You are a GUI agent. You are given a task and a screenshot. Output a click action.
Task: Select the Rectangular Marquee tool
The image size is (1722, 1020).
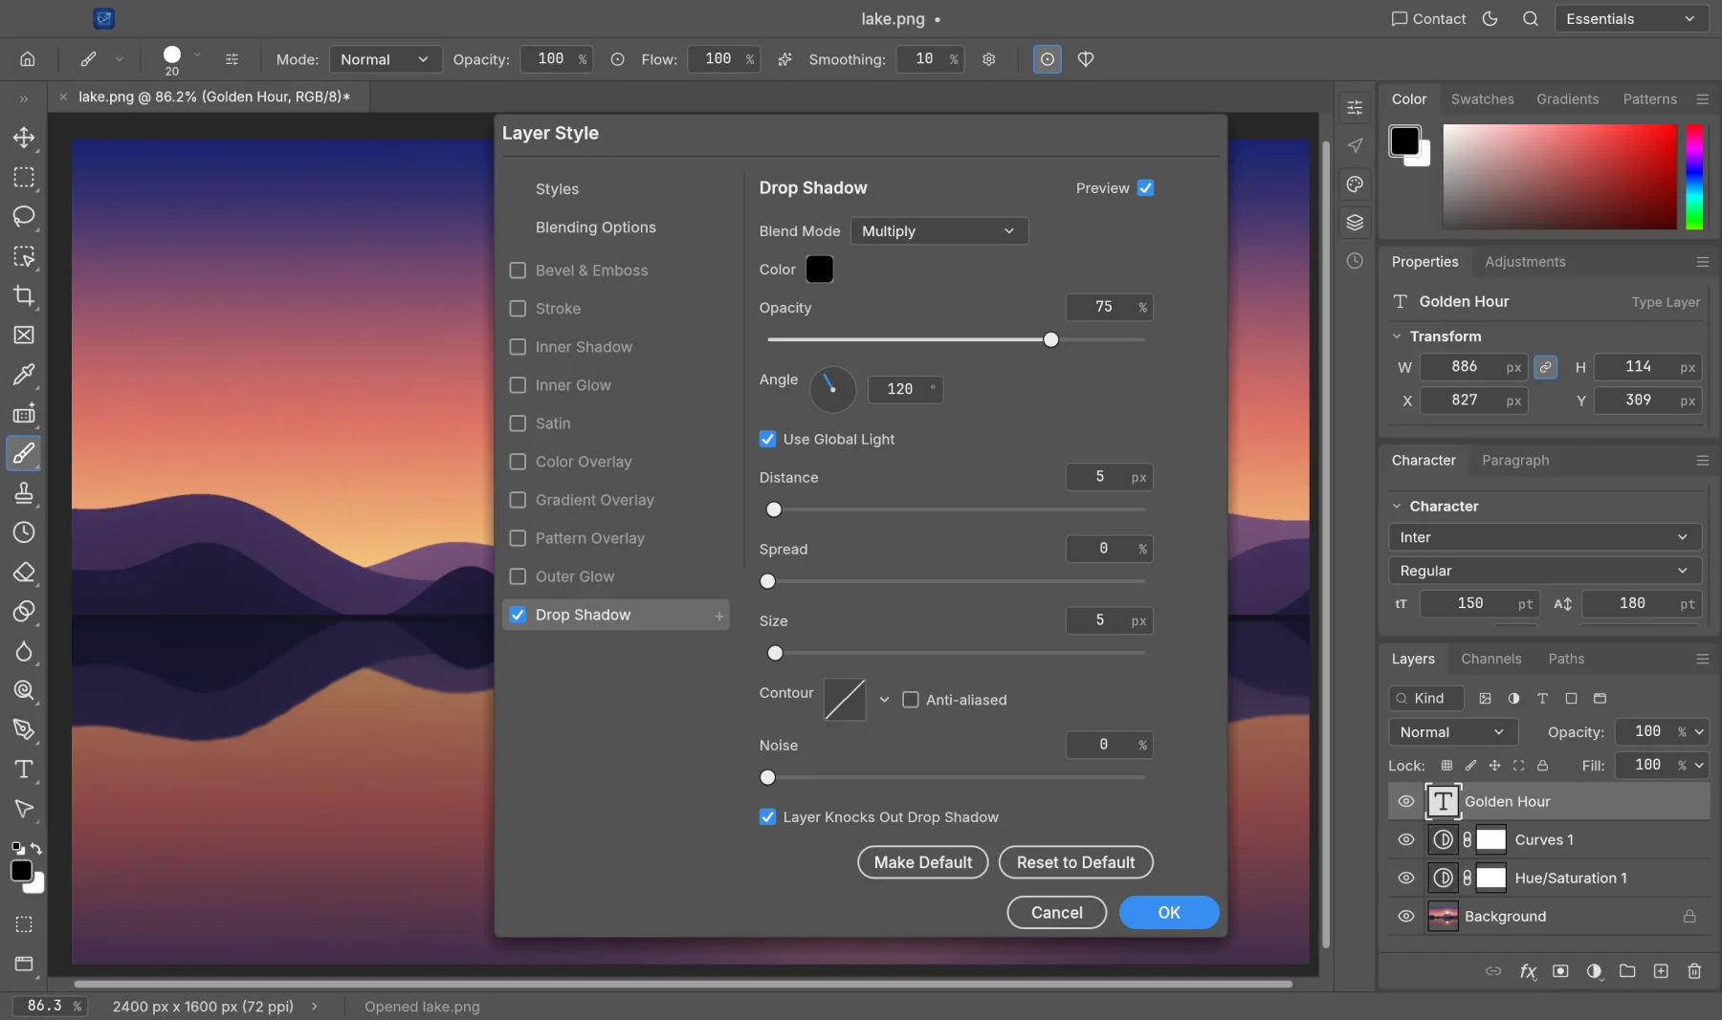[24, 178]
